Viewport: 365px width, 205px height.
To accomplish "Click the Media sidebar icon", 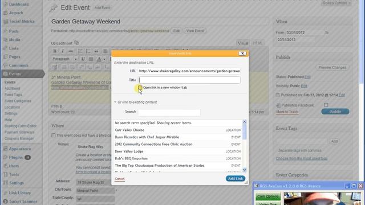I will [5, 40].
